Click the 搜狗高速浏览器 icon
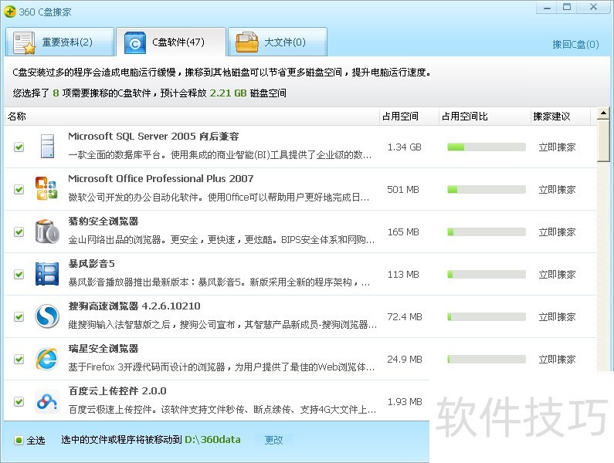614x463 pixels. coord(46,316)
